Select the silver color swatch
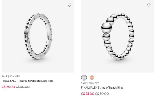The height and width of the screenshot is (98, 157). click(x=84, y=78)
